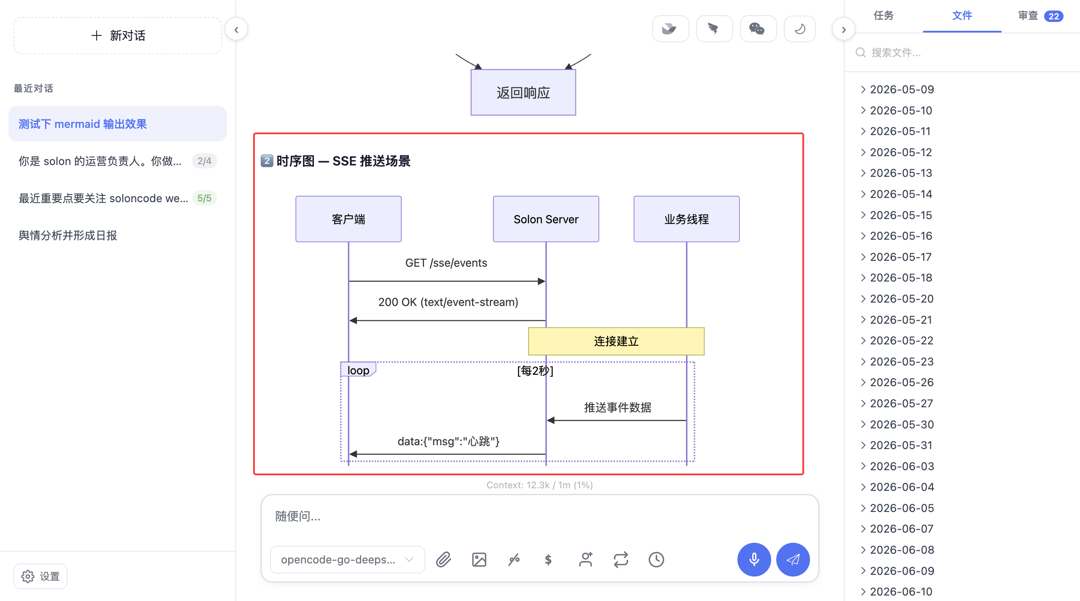Open the clock schedule icon
1080x601 pixels.
656,560
